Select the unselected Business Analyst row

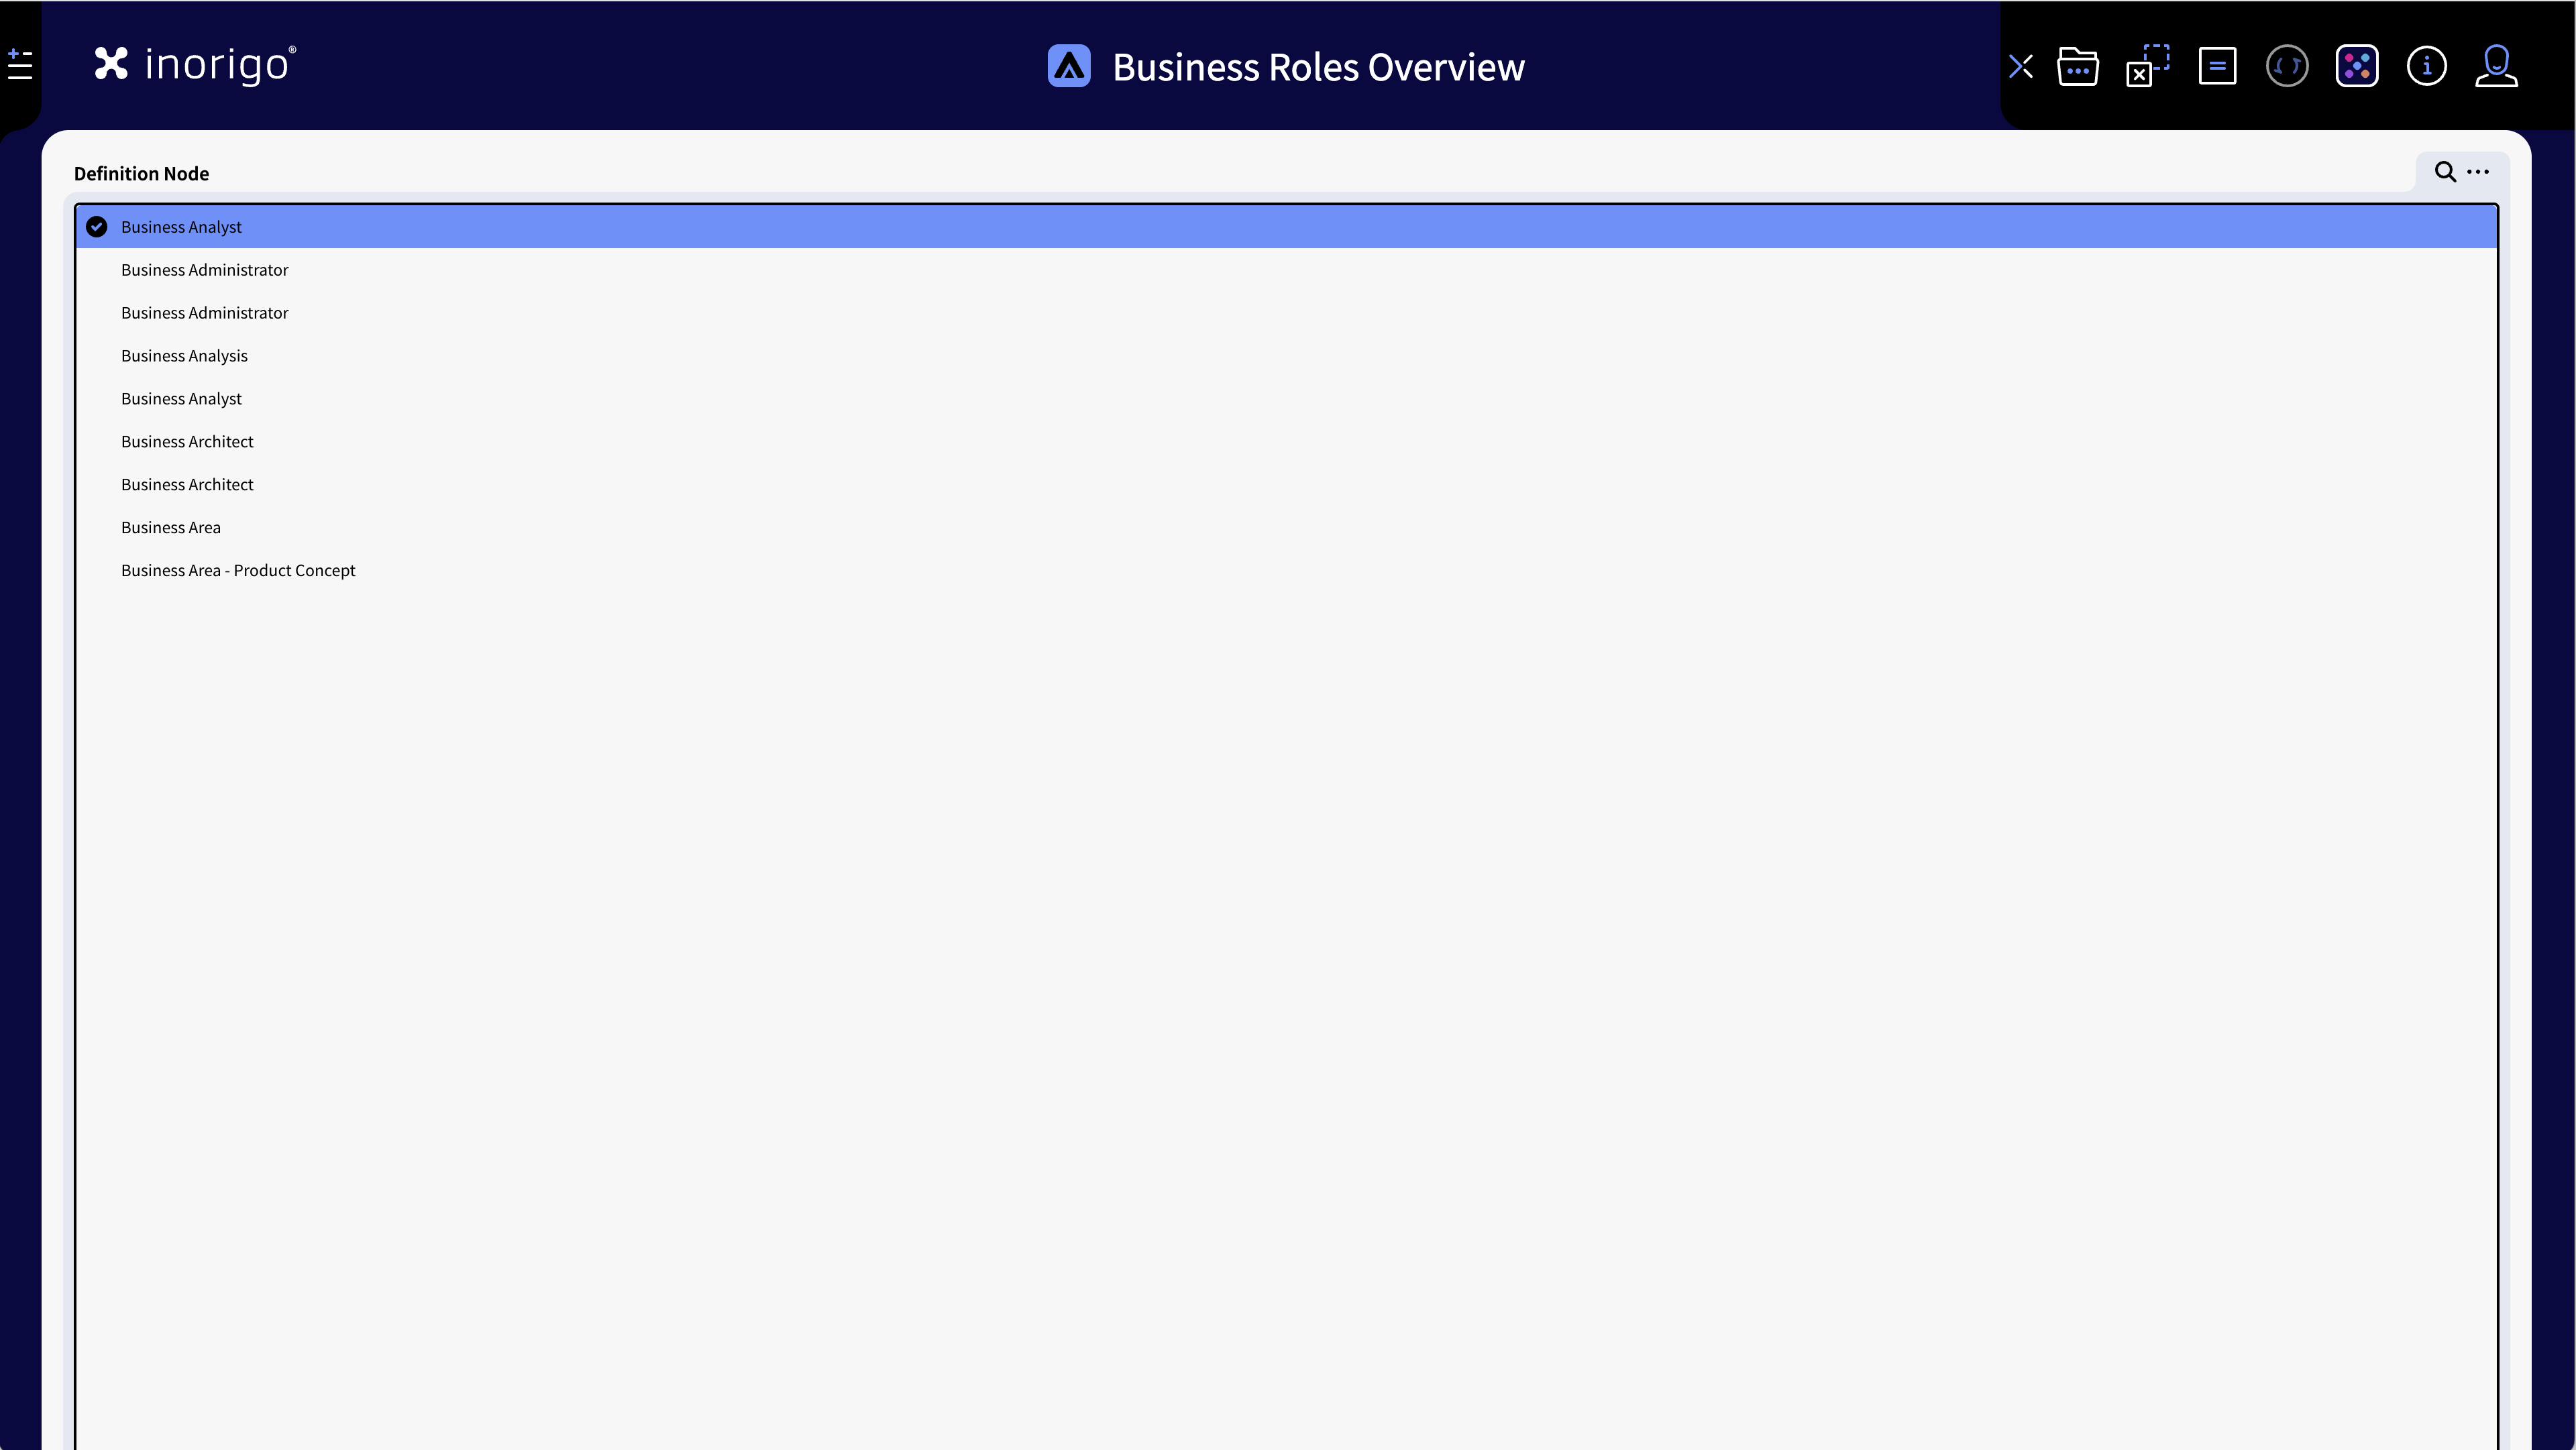click(x=181, y=399)
